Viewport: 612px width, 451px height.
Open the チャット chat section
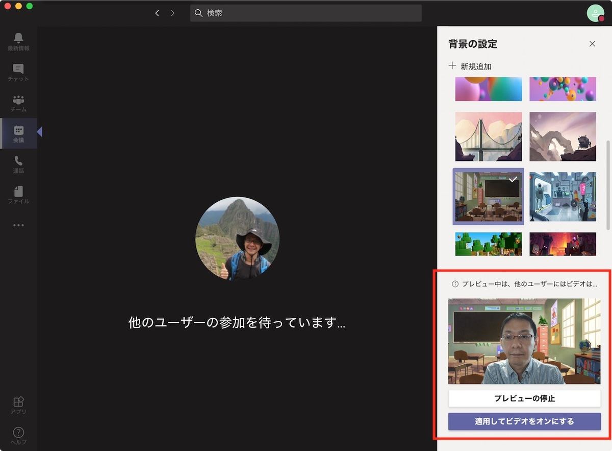pyautogui.click(x=18, y=72)
